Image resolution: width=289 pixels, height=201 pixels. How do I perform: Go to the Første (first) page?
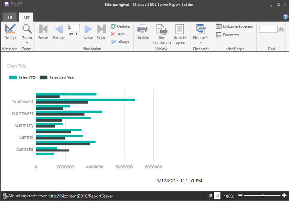[x=43, y=32]
